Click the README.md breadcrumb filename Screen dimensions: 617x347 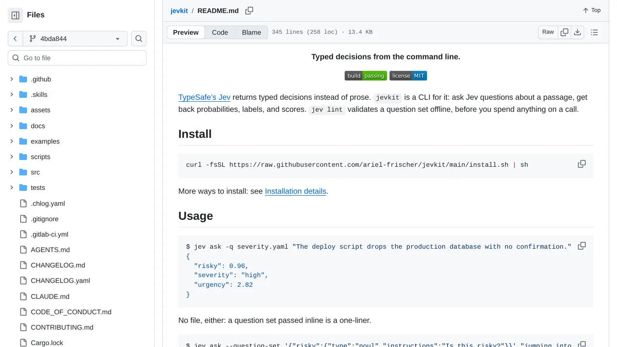click(218, 11)
